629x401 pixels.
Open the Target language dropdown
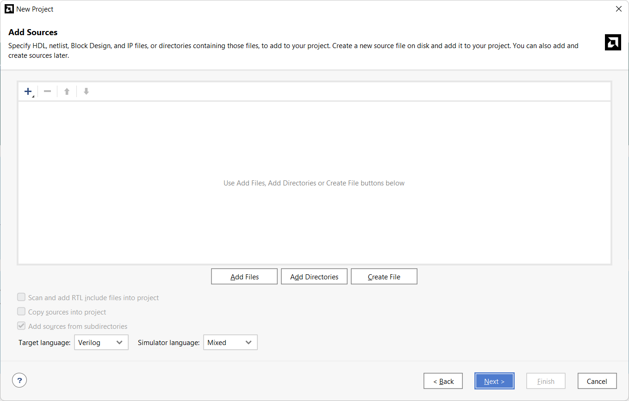[101, 342]
